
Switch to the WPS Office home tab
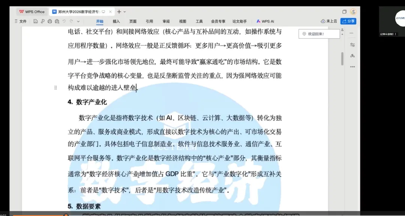tap(32, 12)
